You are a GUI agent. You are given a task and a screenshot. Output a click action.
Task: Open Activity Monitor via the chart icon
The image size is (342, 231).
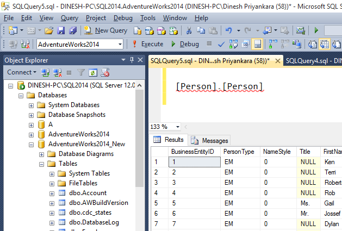coord(300,30)
